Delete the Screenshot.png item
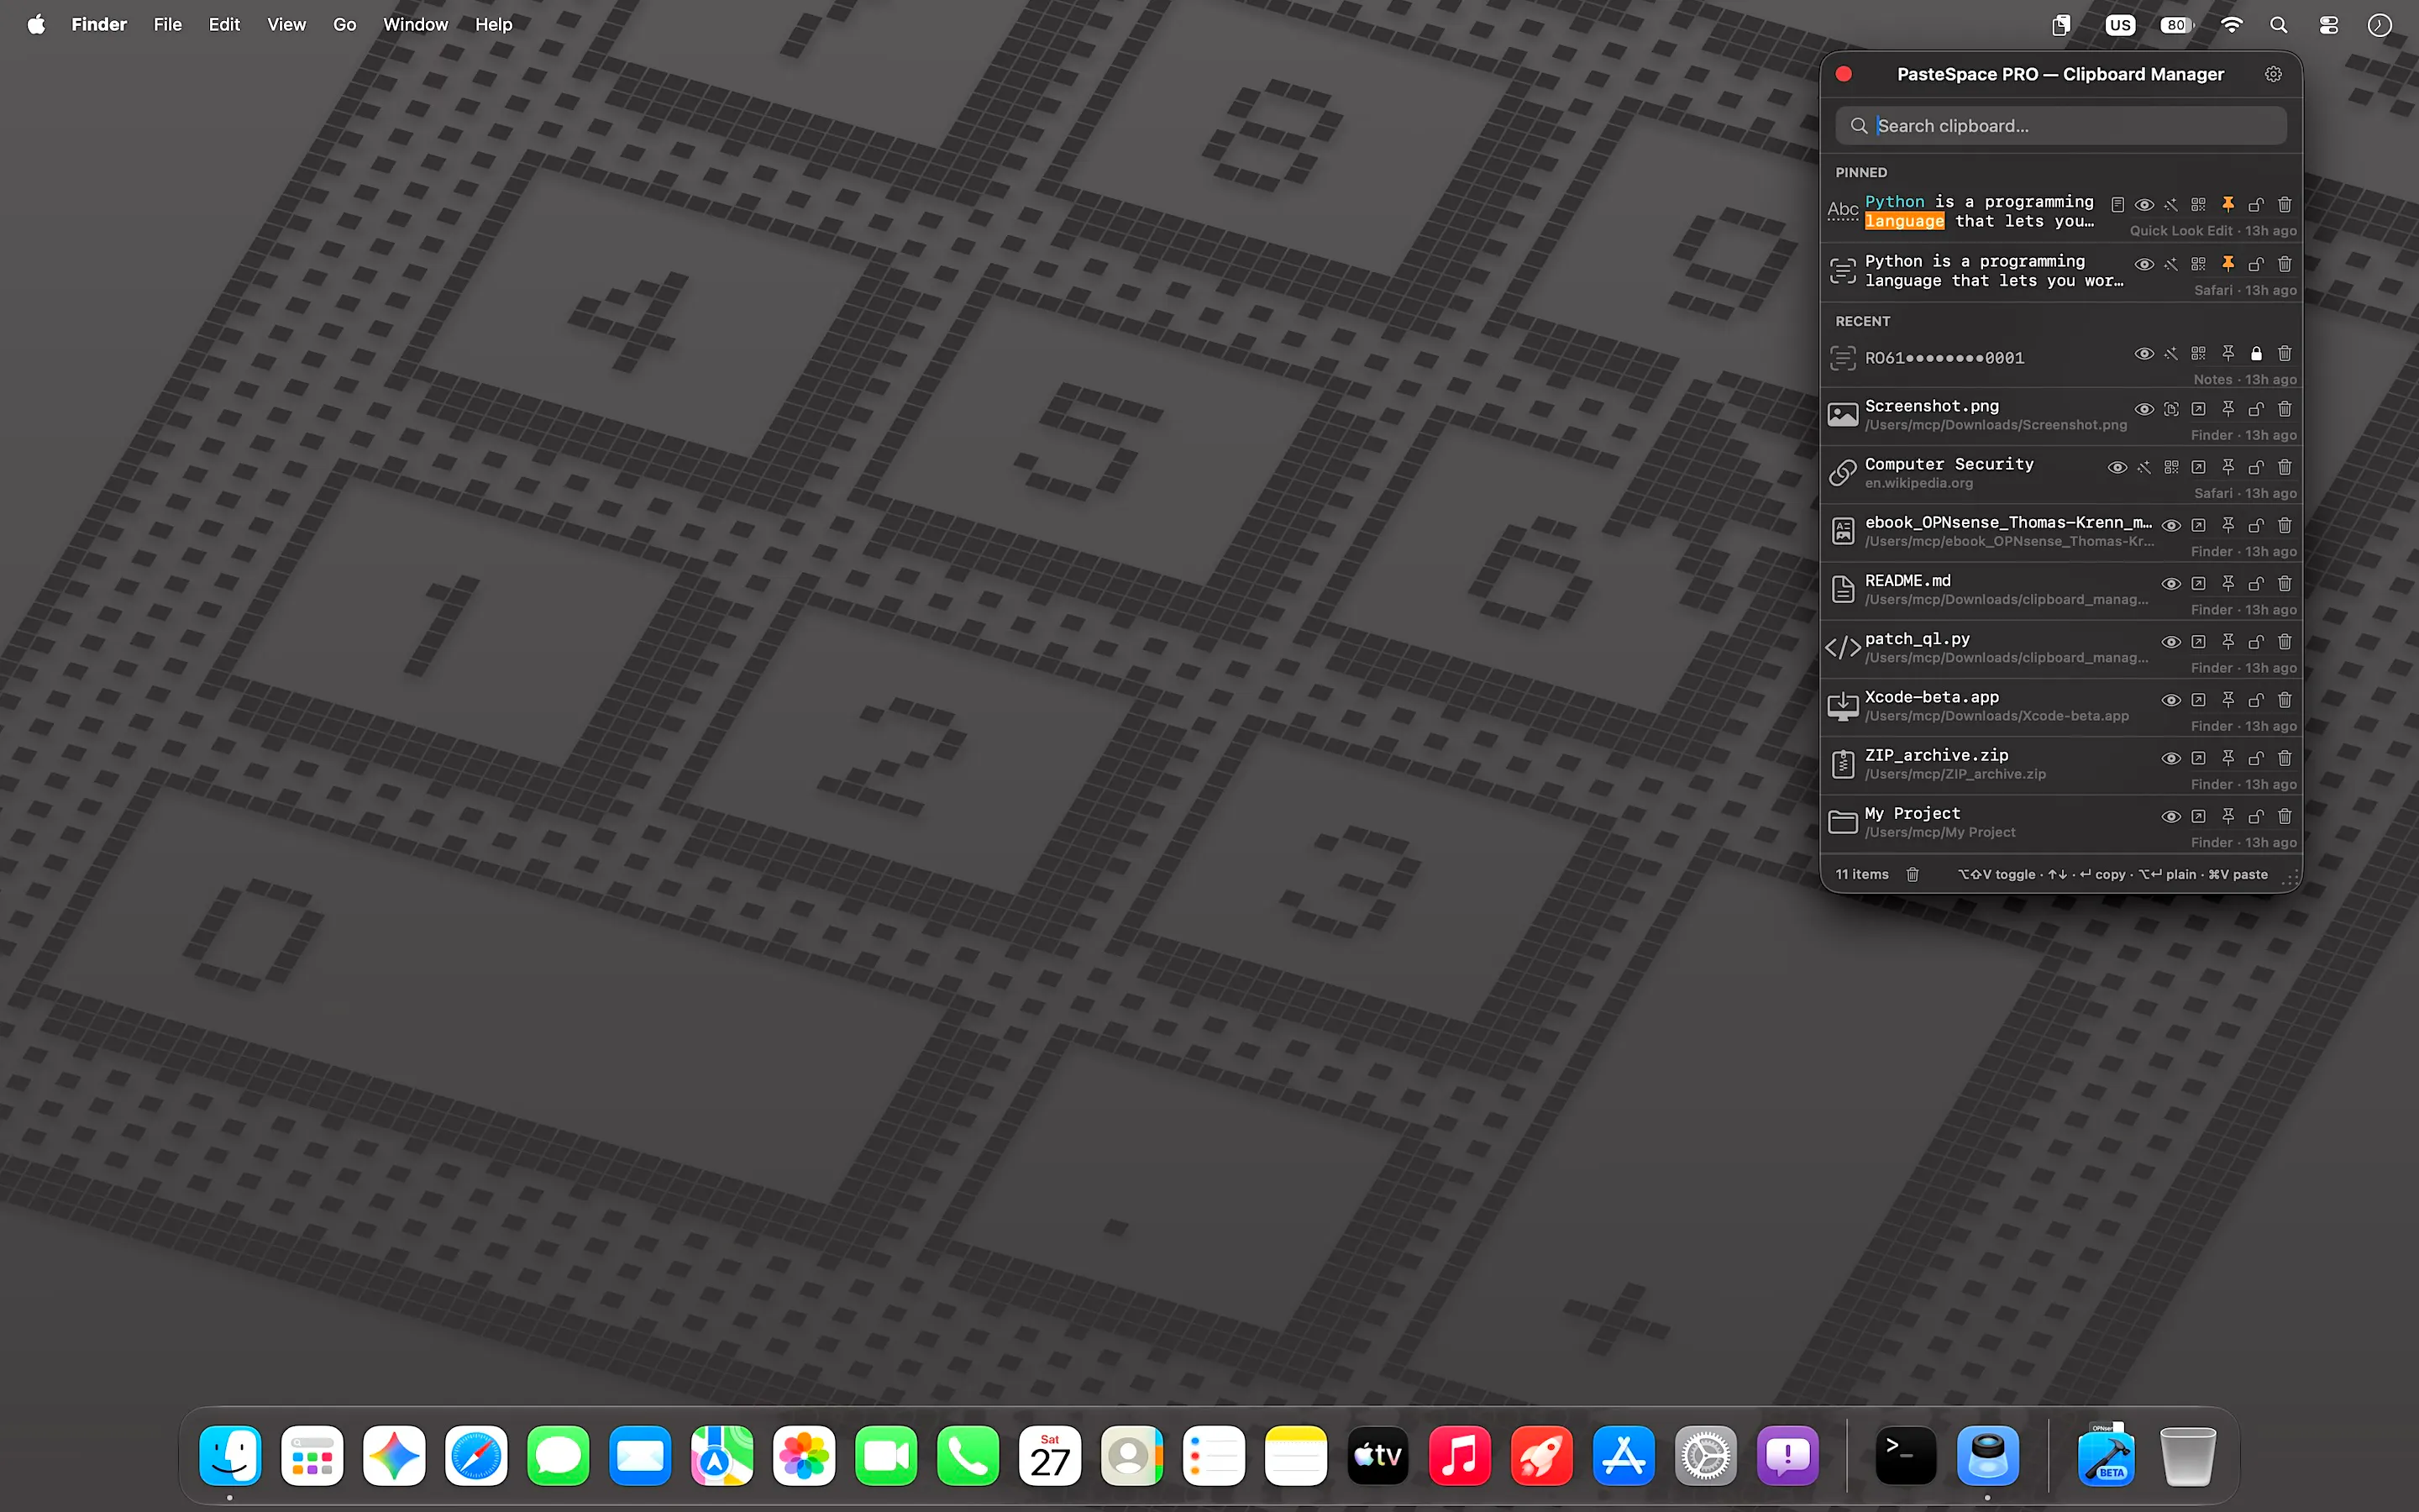Viewport: 2419px width, 1512px height. [2285, 410]
